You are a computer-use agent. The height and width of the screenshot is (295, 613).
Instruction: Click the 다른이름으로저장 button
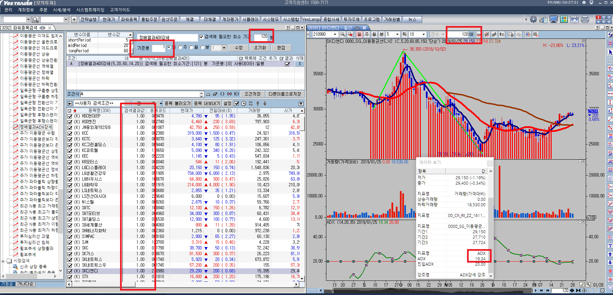[285, 94]
